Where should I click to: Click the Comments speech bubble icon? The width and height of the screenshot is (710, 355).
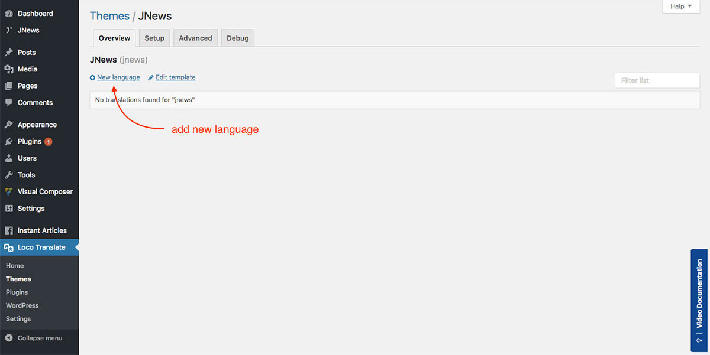[9, 103]
